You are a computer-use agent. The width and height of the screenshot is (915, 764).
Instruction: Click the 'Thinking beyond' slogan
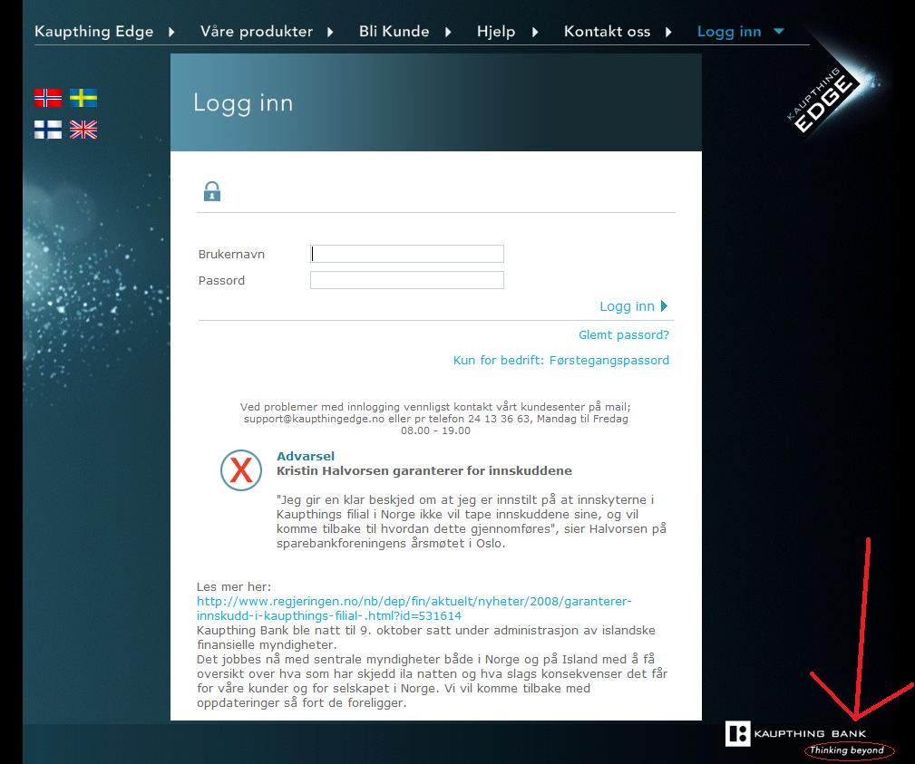(x=847, y=750)
